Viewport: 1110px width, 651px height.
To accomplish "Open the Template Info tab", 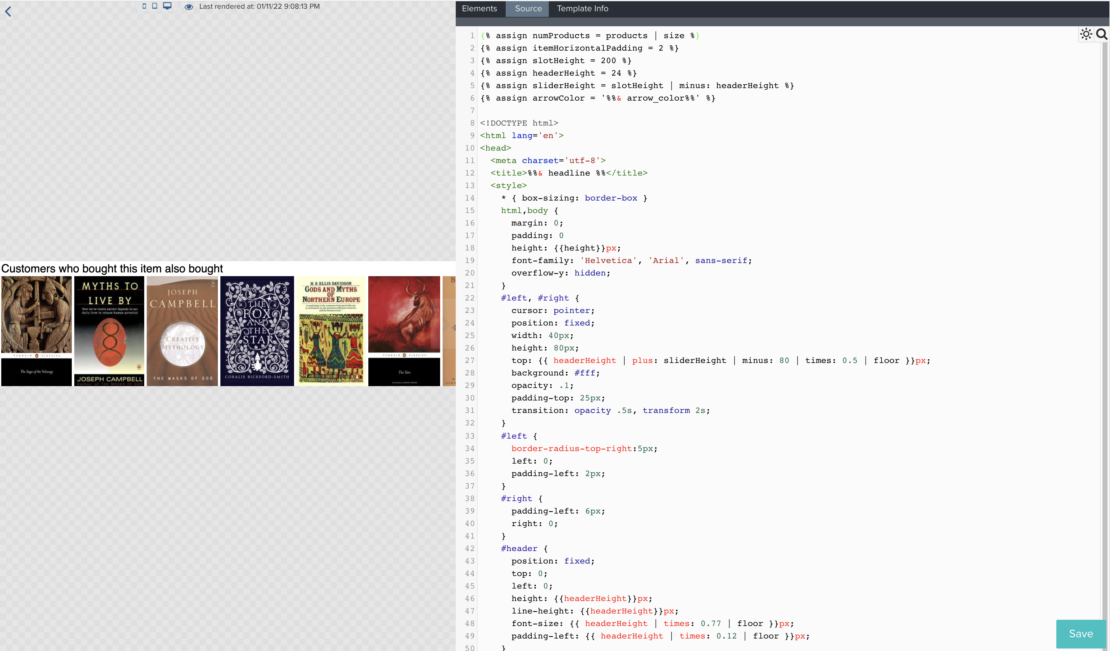I will click(582, 8).
